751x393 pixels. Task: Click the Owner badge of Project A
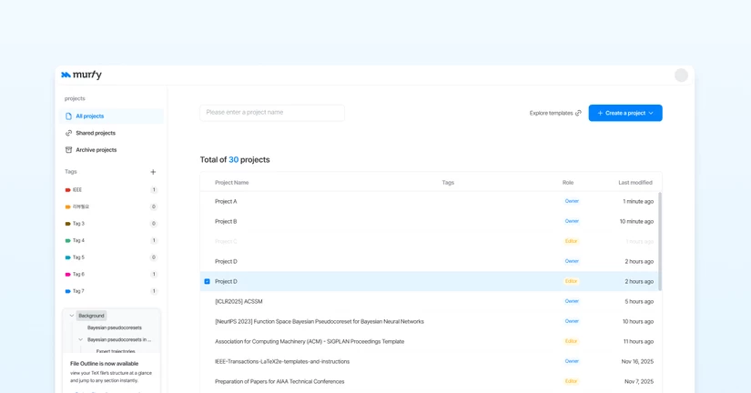[x=572, y=201]
